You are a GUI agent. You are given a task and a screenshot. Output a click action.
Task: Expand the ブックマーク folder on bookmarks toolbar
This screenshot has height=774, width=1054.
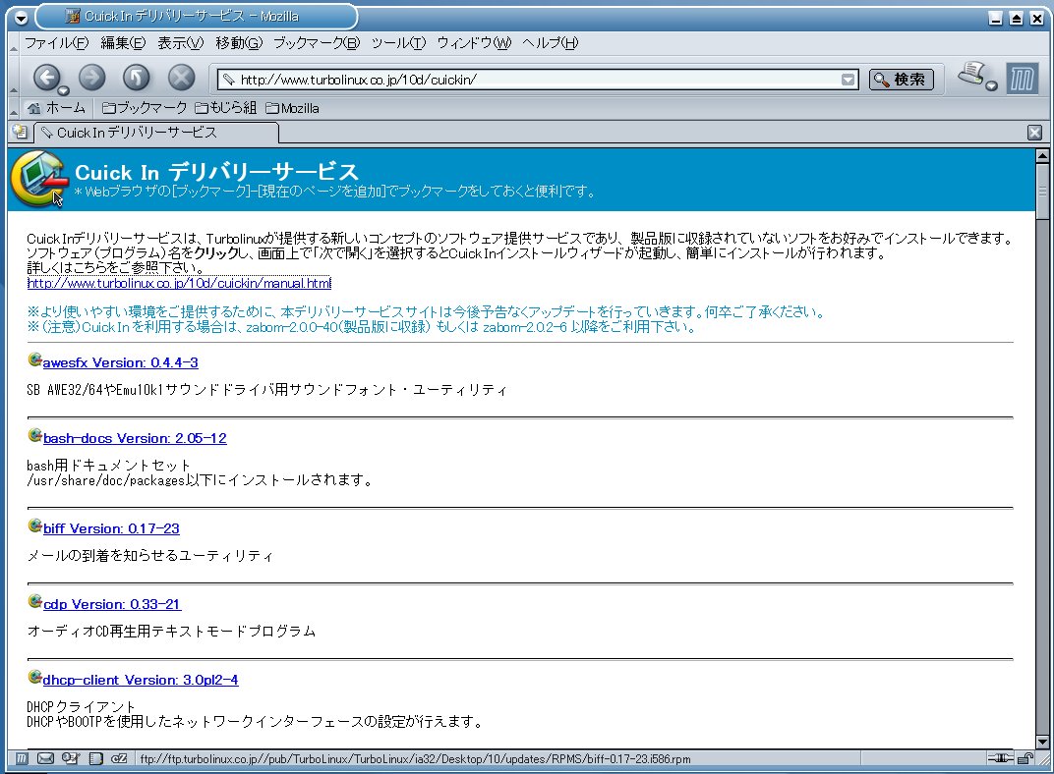click(145, 108)
